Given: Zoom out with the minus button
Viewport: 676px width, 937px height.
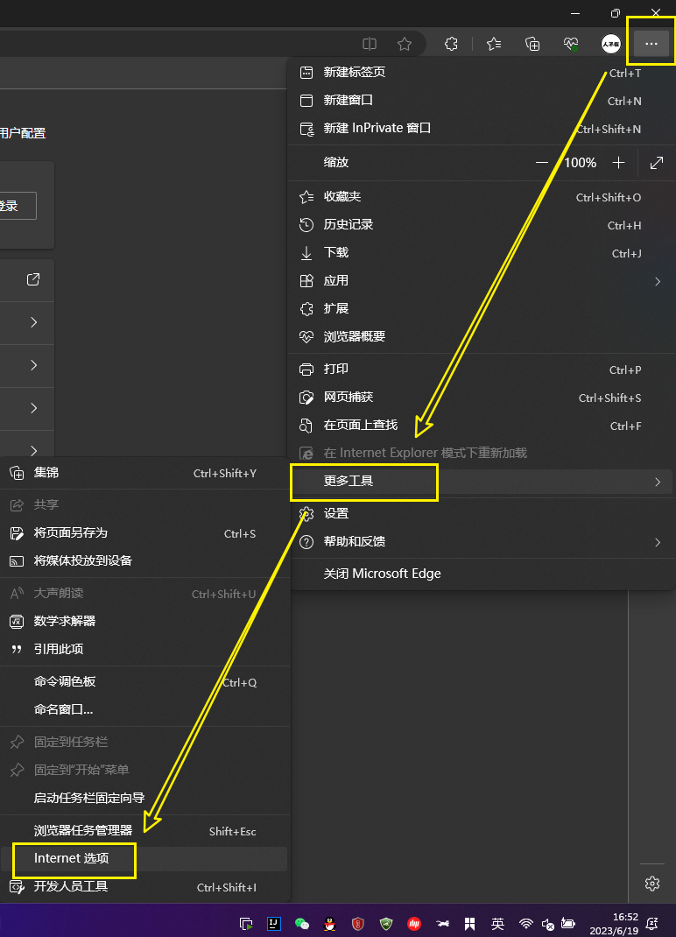Looking at the screenshot, I should [542, 163].
